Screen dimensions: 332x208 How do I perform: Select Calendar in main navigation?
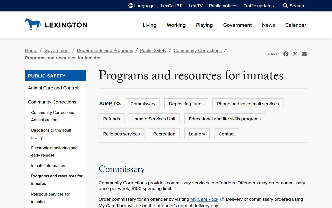click(296, 25)
